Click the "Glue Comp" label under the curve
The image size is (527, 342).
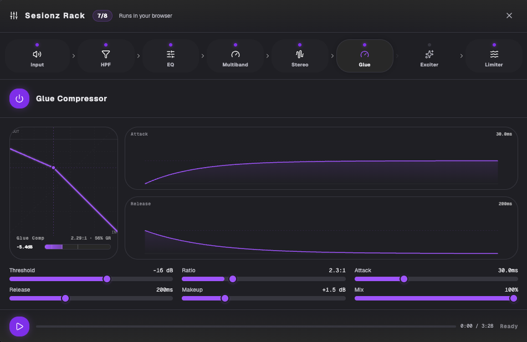30,238
